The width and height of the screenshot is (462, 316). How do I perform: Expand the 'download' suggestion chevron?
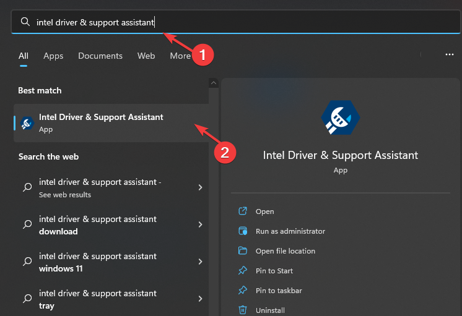pos(201,224)
